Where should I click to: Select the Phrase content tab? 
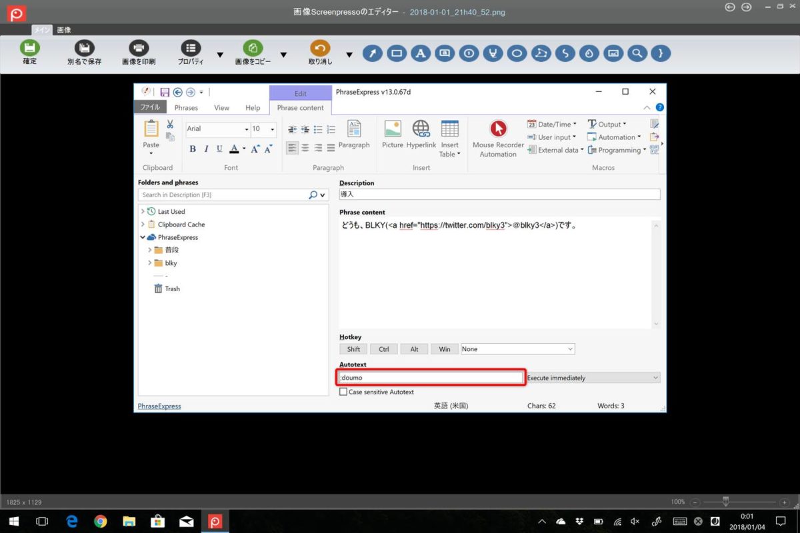click(x=300, y=107)
